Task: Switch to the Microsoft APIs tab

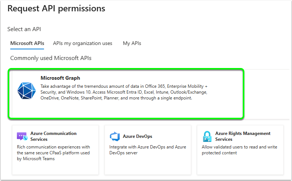Action: pyautogui.click(x=27, y=43)
